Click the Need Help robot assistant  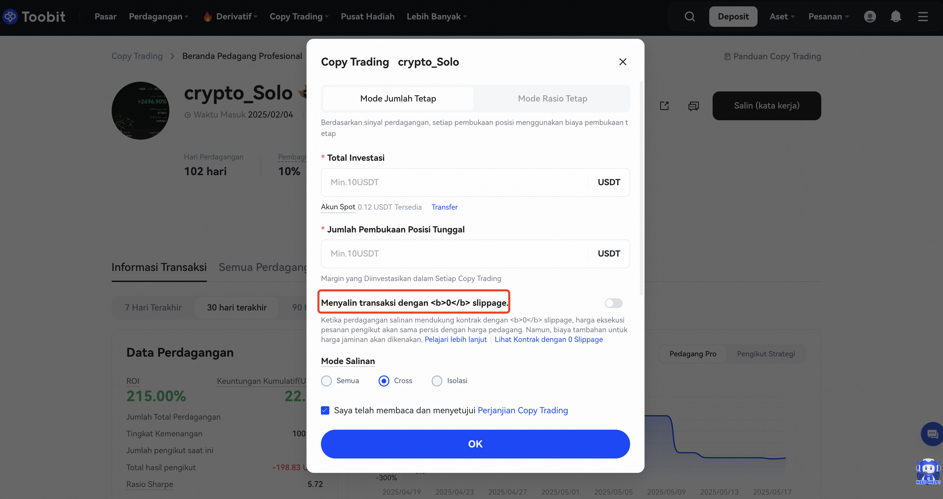coord(928,471)
